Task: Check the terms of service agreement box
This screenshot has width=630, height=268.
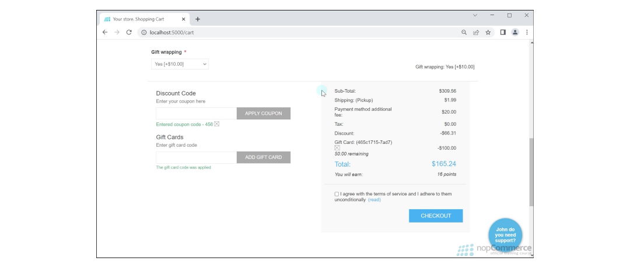Action: 337,194
